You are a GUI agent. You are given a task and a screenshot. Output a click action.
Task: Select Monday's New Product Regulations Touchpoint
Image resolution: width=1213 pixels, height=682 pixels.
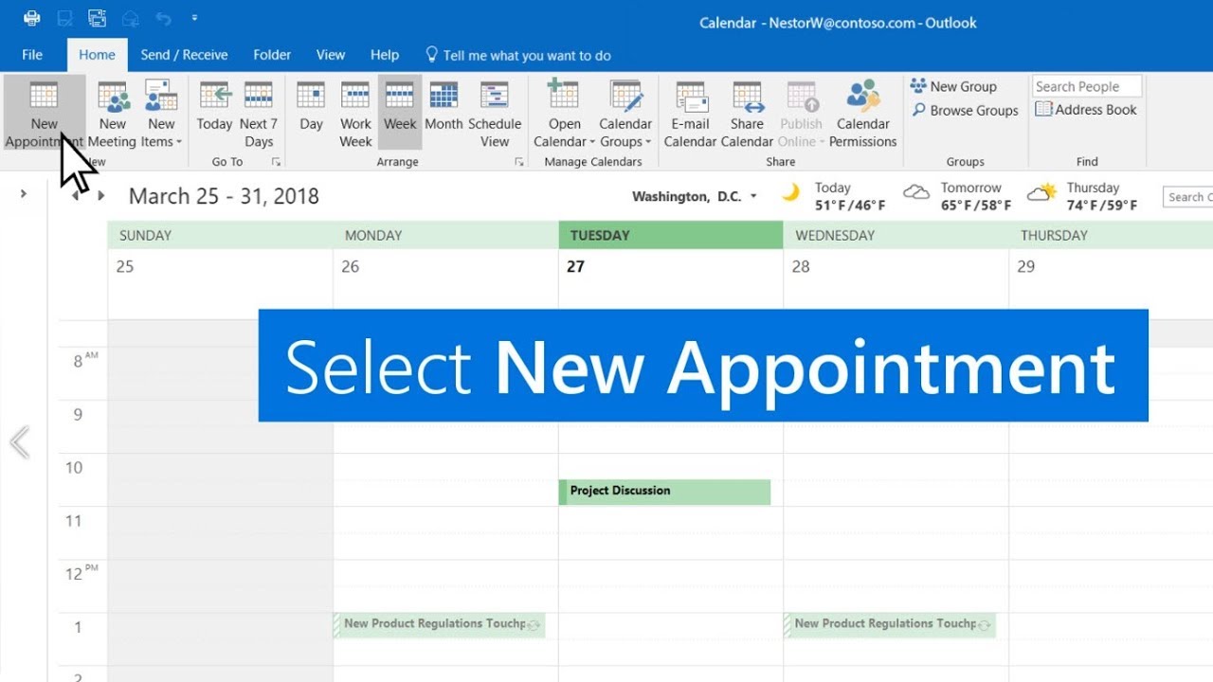439,624
